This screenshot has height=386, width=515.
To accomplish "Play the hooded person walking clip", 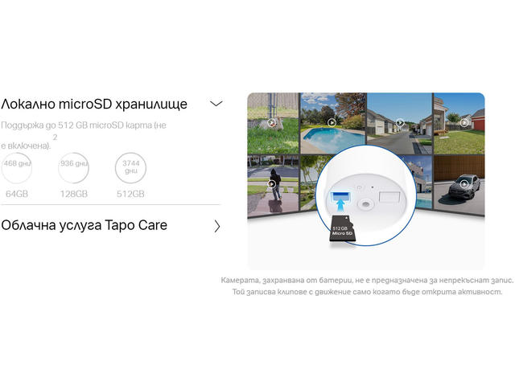I will 272,184.
